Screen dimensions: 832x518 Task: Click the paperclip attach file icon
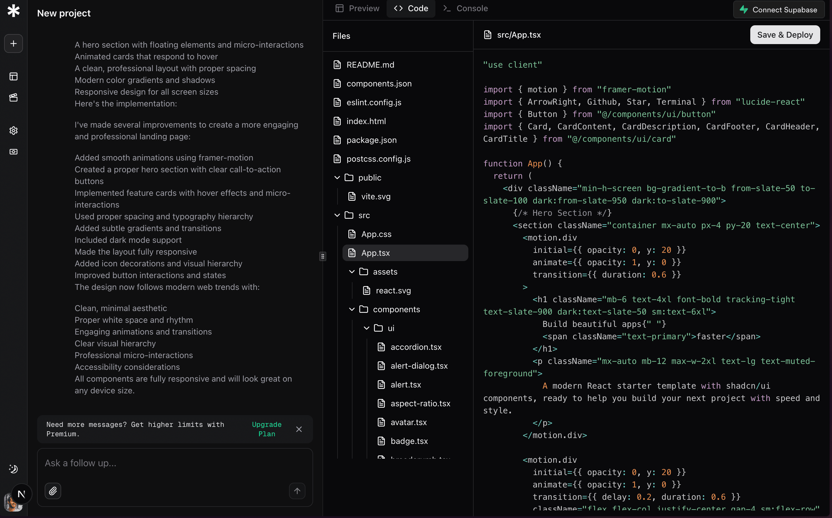(x=53, y=491)
